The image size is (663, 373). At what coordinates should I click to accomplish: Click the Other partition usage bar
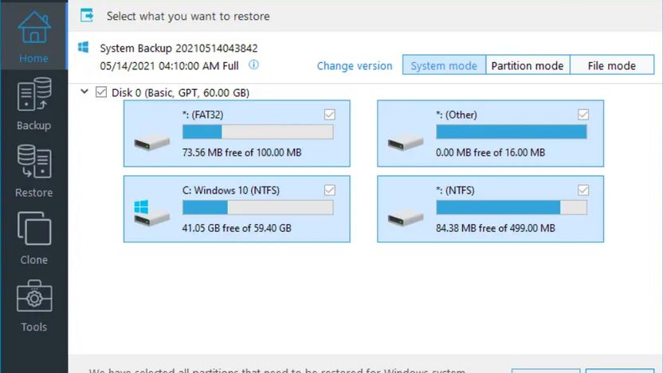[x=512, y=132]
